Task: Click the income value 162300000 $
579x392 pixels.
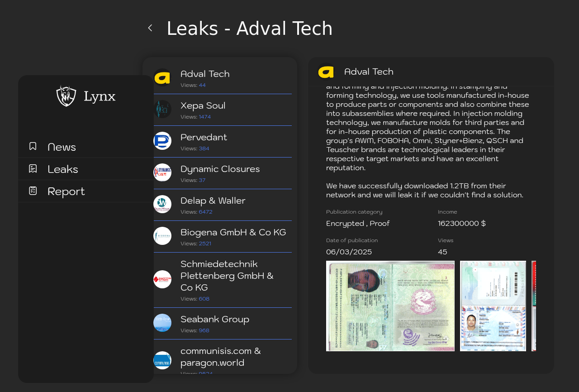Action: pos(462,223)
